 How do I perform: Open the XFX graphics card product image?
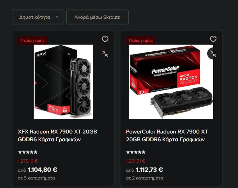click(x=63, y=82)
